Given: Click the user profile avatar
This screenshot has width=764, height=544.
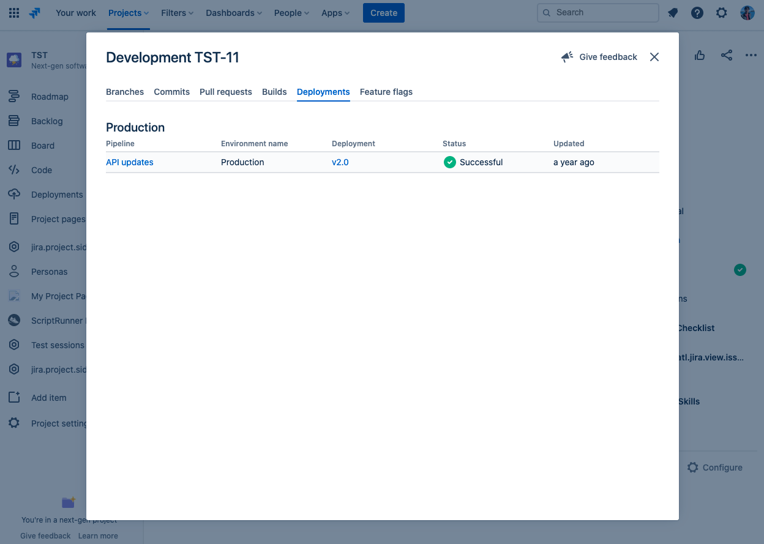Looking at the screenshot, I should [x=747, y=13].
